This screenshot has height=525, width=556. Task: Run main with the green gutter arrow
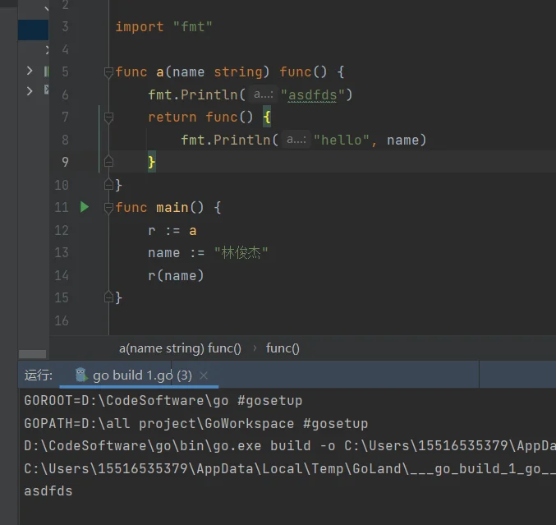[85, 207]
